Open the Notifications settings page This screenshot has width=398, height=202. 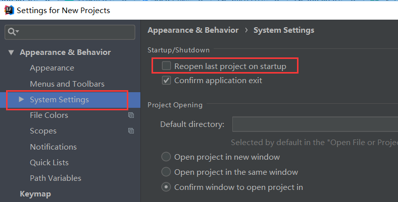[53, 147]
